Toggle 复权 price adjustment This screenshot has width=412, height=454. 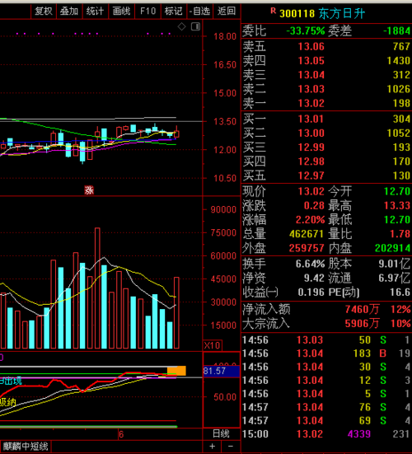[44, 12]
